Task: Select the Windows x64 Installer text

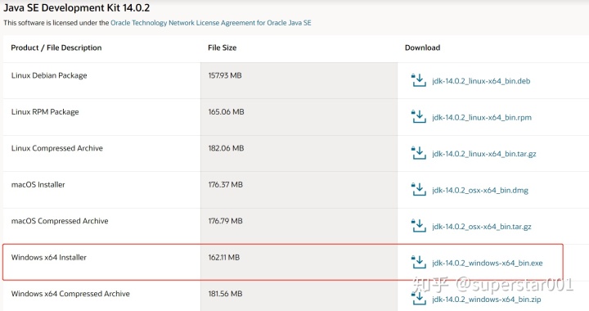Action: (49, 258)
